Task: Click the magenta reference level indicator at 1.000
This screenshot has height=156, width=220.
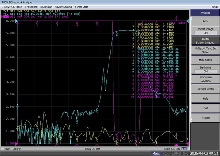Action: point(16,144)
